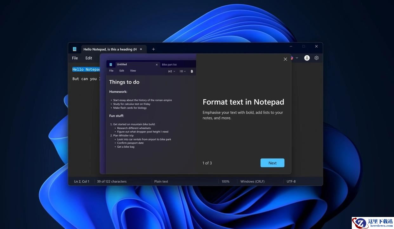Viewport: 394px width, 229px height.
Task: Expand the Copilot dropdown chevron beside account
Action: (x=297, y=58)
